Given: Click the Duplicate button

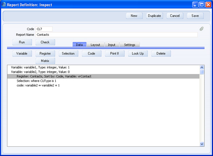Looking at the screenshot, I should pos(155,16).
